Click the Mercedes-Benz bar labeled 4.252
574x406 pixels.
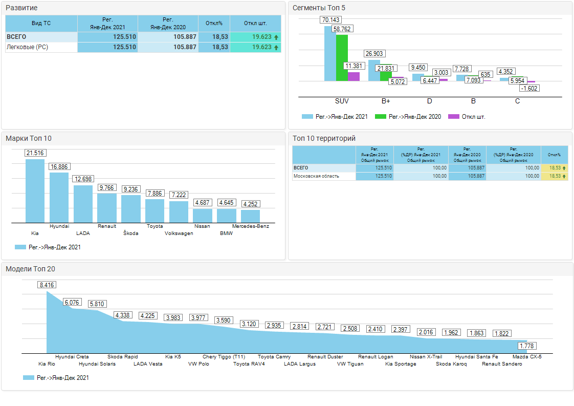pyautogui.click(x=250, y=216)
